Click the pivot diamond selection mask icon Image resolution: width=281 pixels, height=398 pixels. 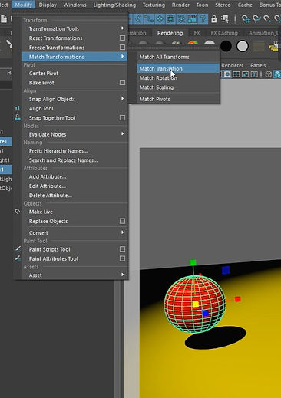(160, 19)
